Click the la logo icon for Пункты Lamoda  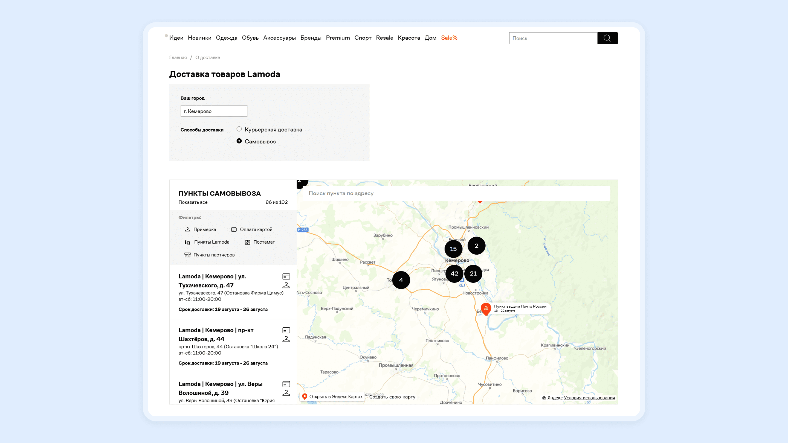click(x=187, y=242)
